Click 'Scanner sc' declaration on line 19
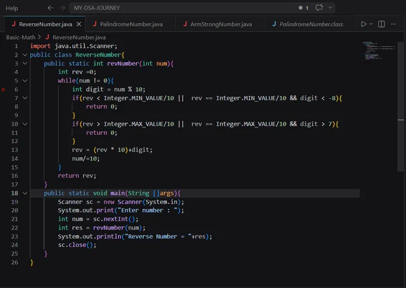 [x=75, y=202]
